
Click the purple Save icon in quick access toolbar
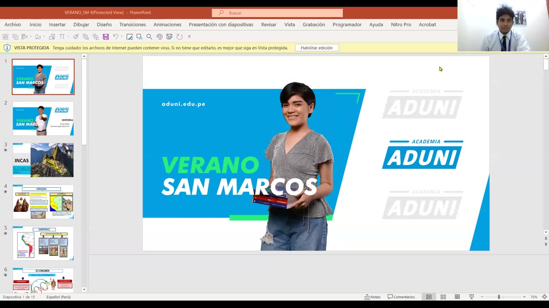106,37
